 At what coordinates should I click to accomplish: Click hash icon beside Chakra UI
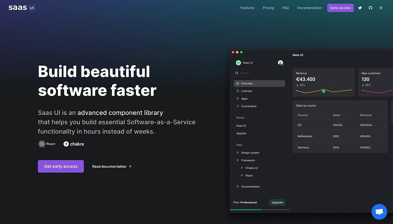pos(242,168)
